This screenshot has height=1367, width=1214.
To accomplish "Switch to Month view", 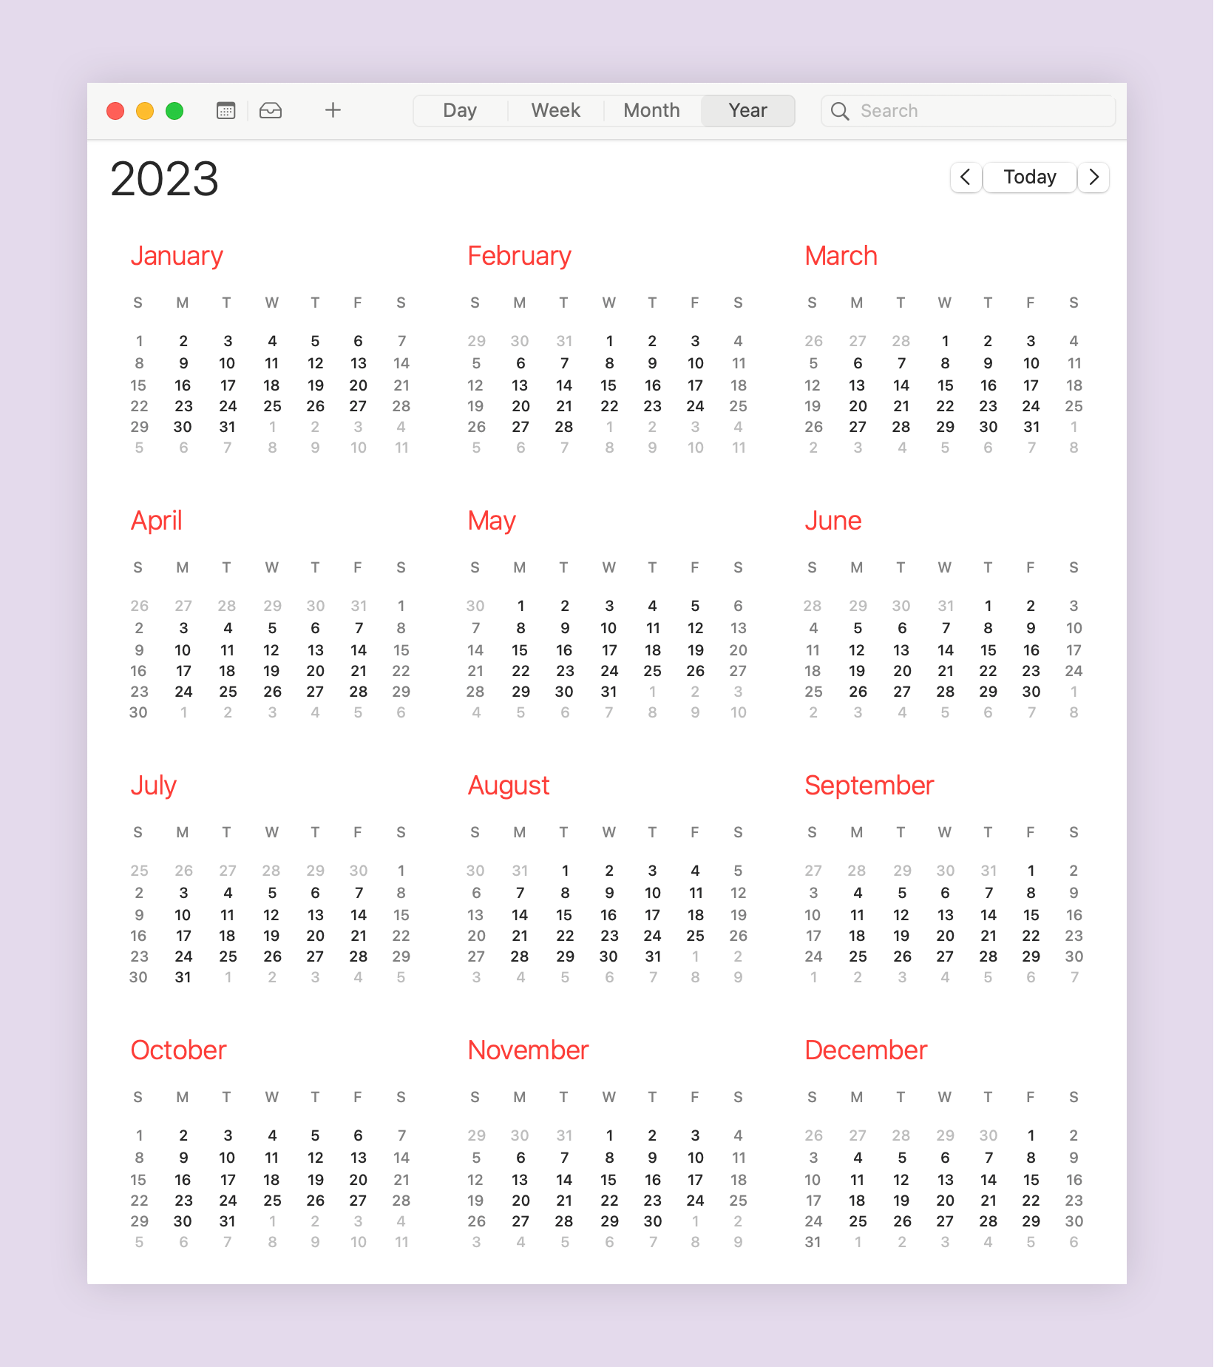I will 652,111.
